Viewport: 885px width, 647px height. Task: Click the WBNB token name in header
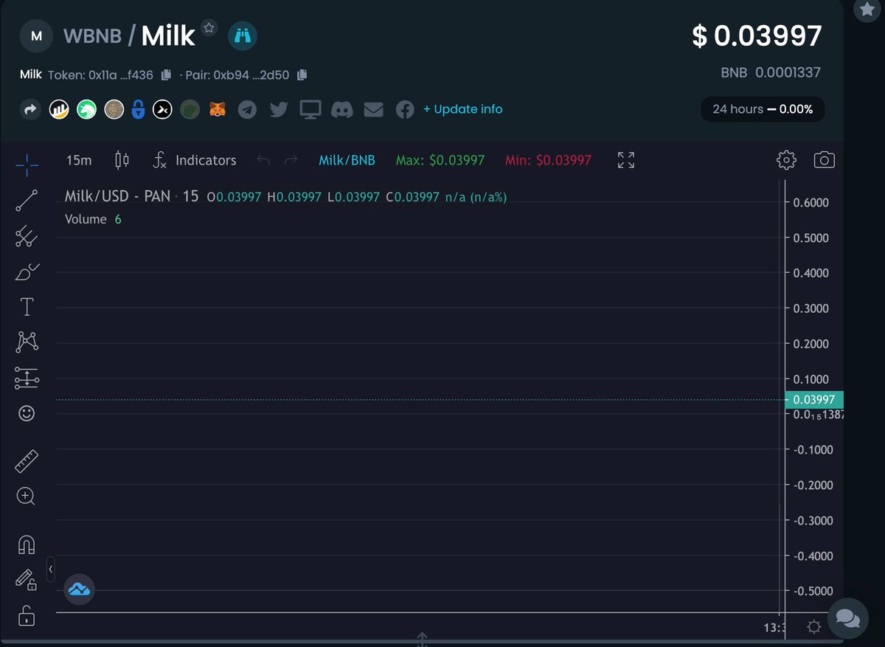(92, 35)
